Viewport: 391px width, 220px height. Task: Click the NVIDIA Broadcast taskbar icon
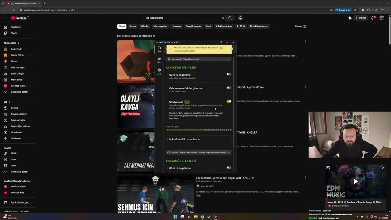pyautogui.click(x=216, y=217)
